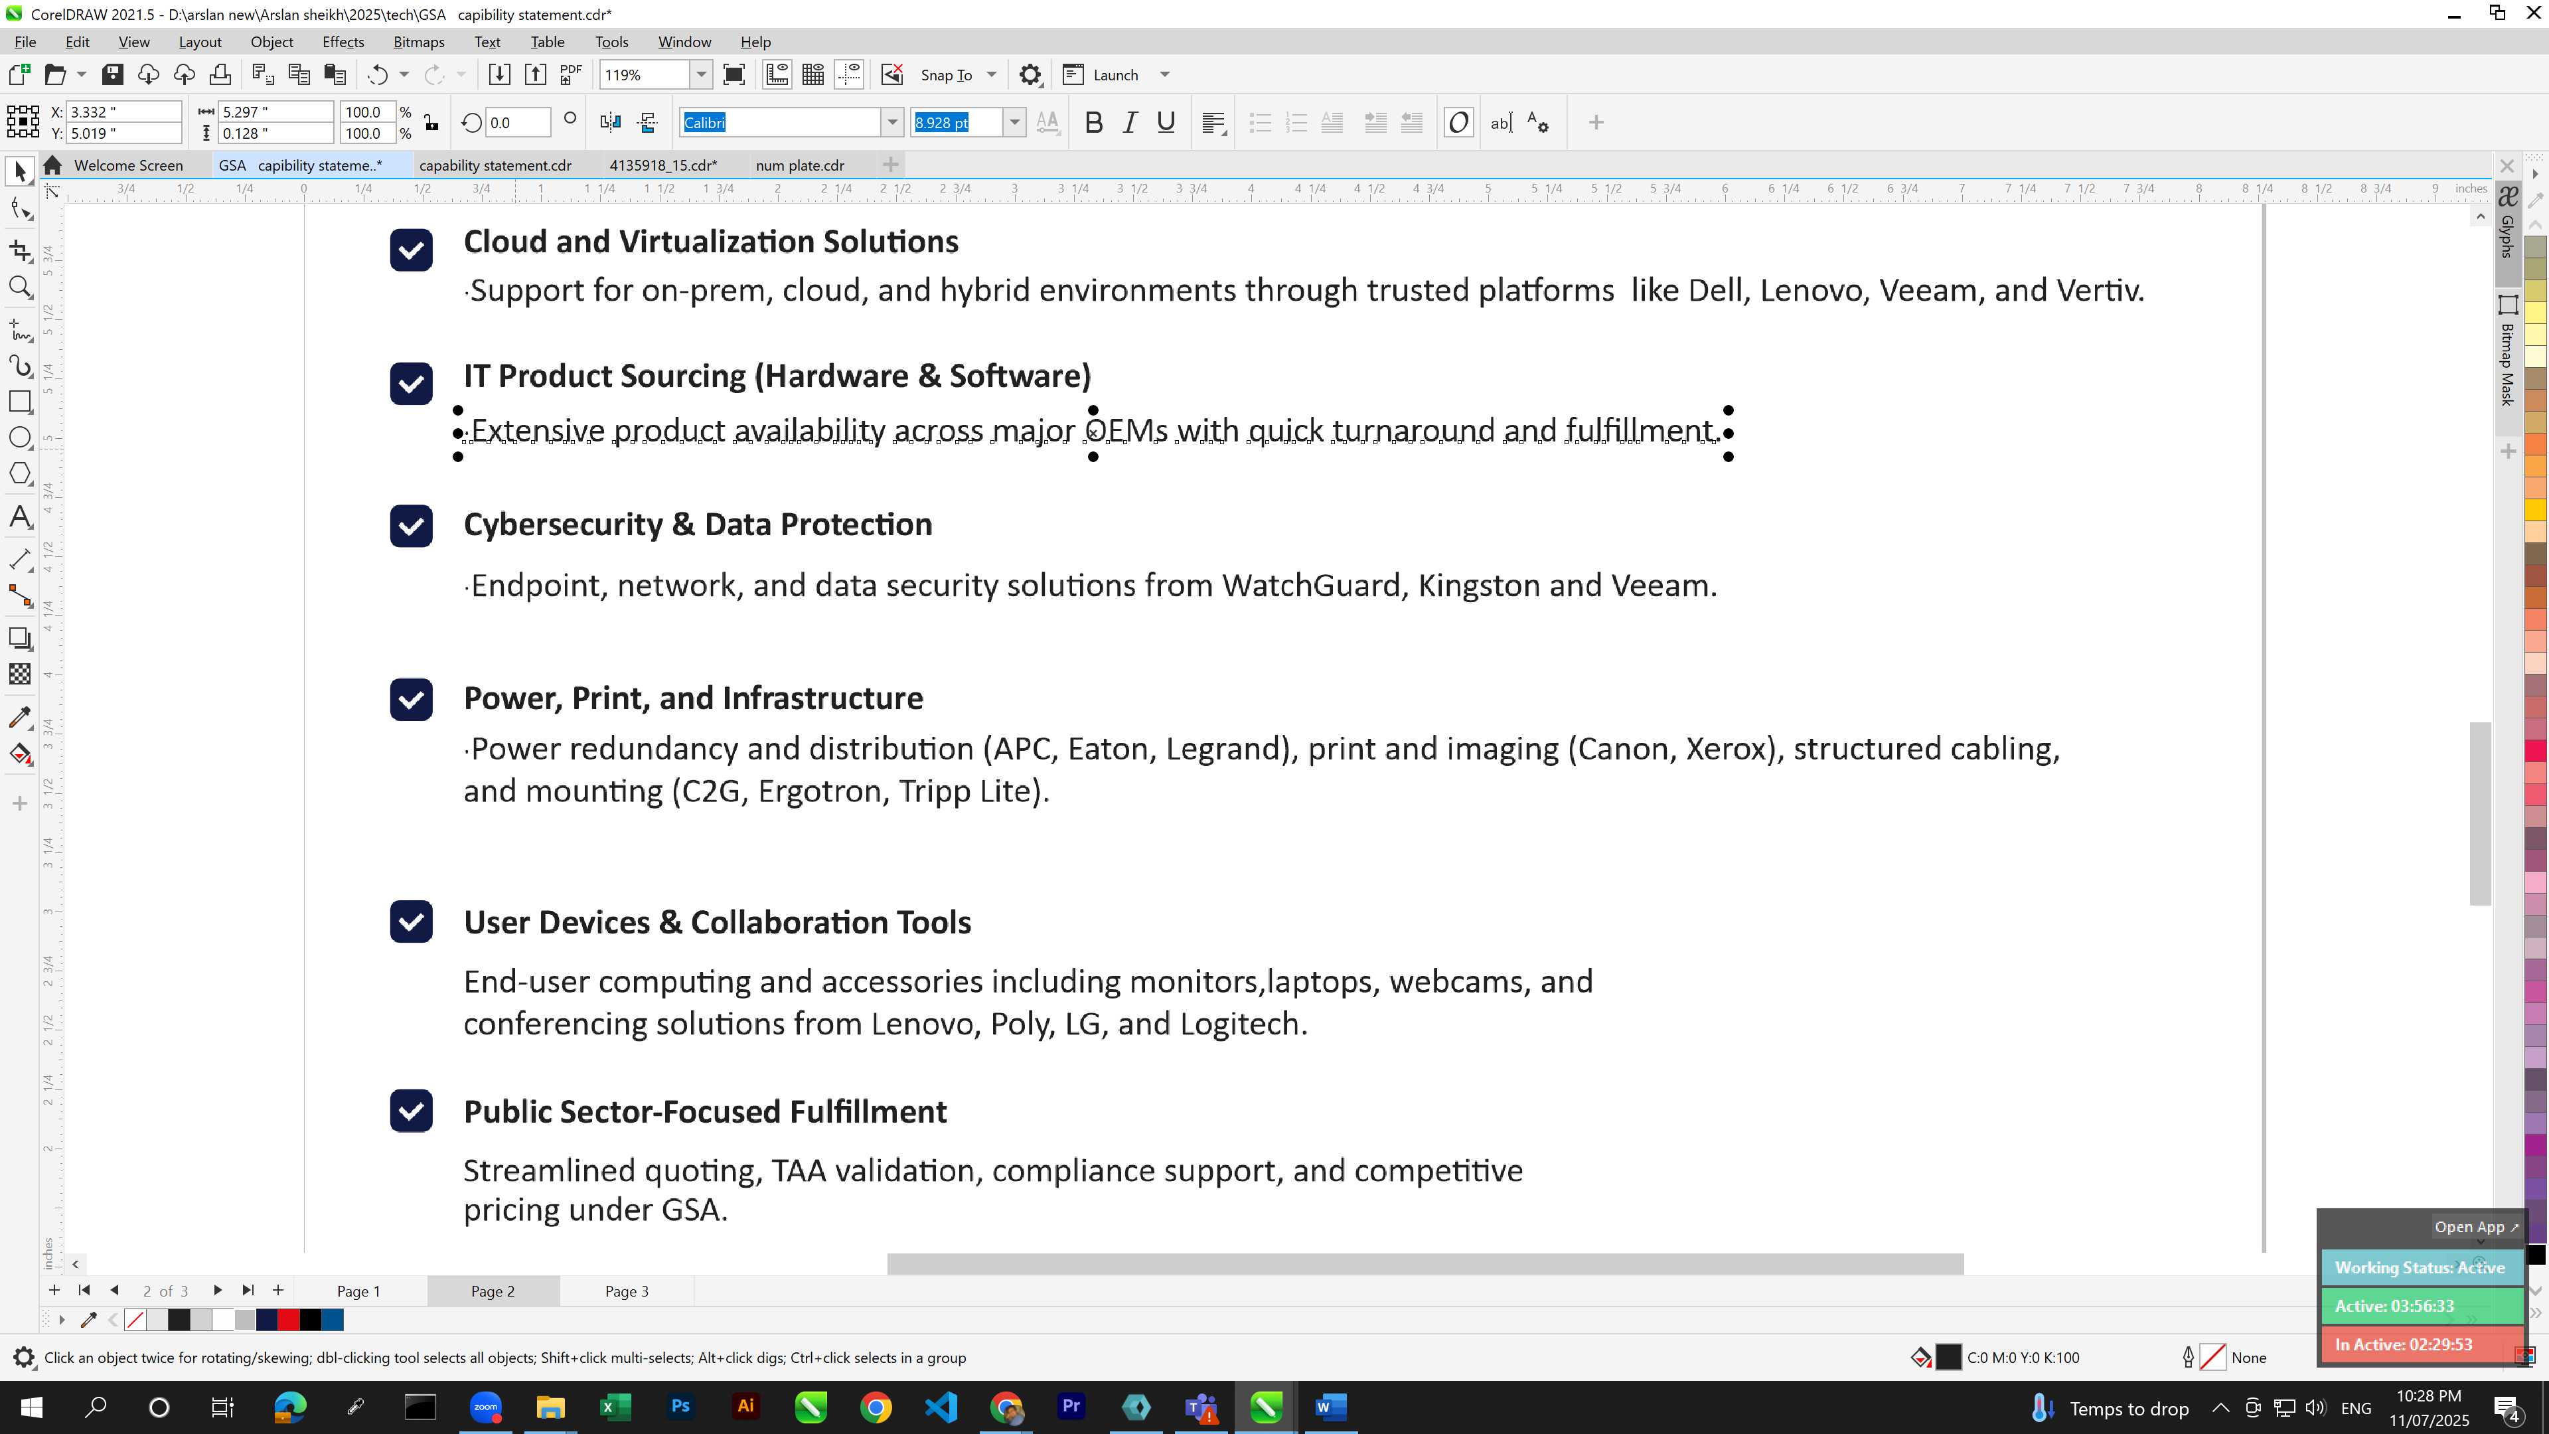This screenshot has width=2549, height=1434.
Task: Toggle Show grid button
Action: [813, 74]
